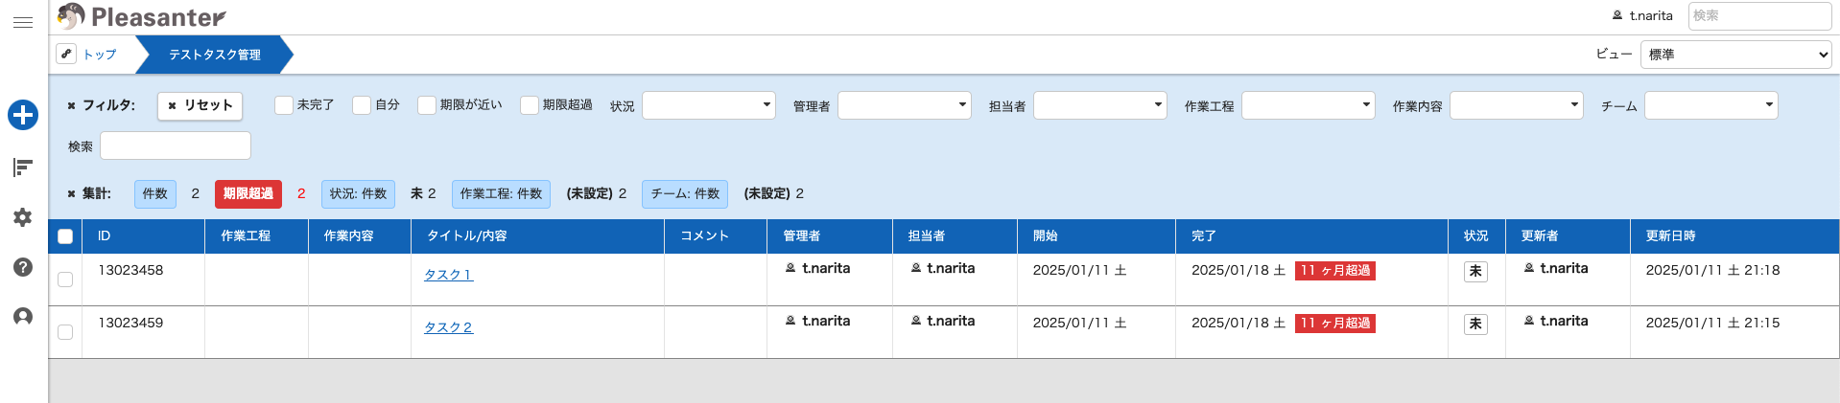Open the sidebar user account icon

click(x=23, y=317)
